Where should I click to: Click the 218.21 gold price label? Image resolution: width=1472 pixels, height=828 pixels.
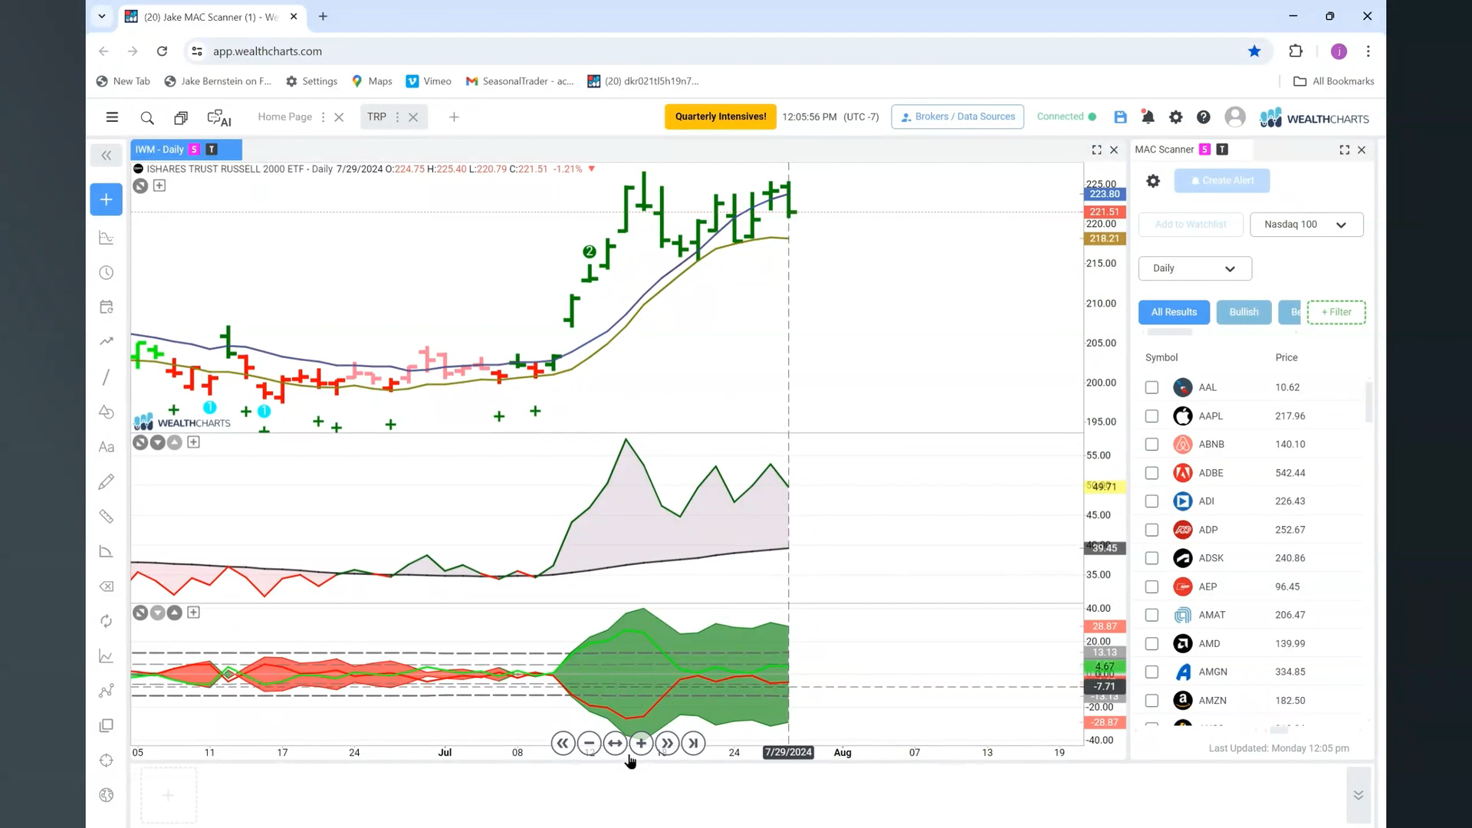click(1104, 238)
